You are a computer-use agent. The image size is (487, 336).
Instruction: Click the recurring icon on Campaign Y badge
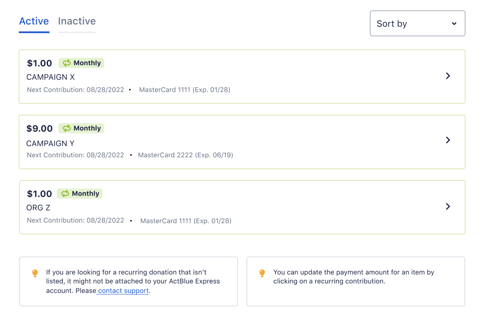[x=66, y=128]
